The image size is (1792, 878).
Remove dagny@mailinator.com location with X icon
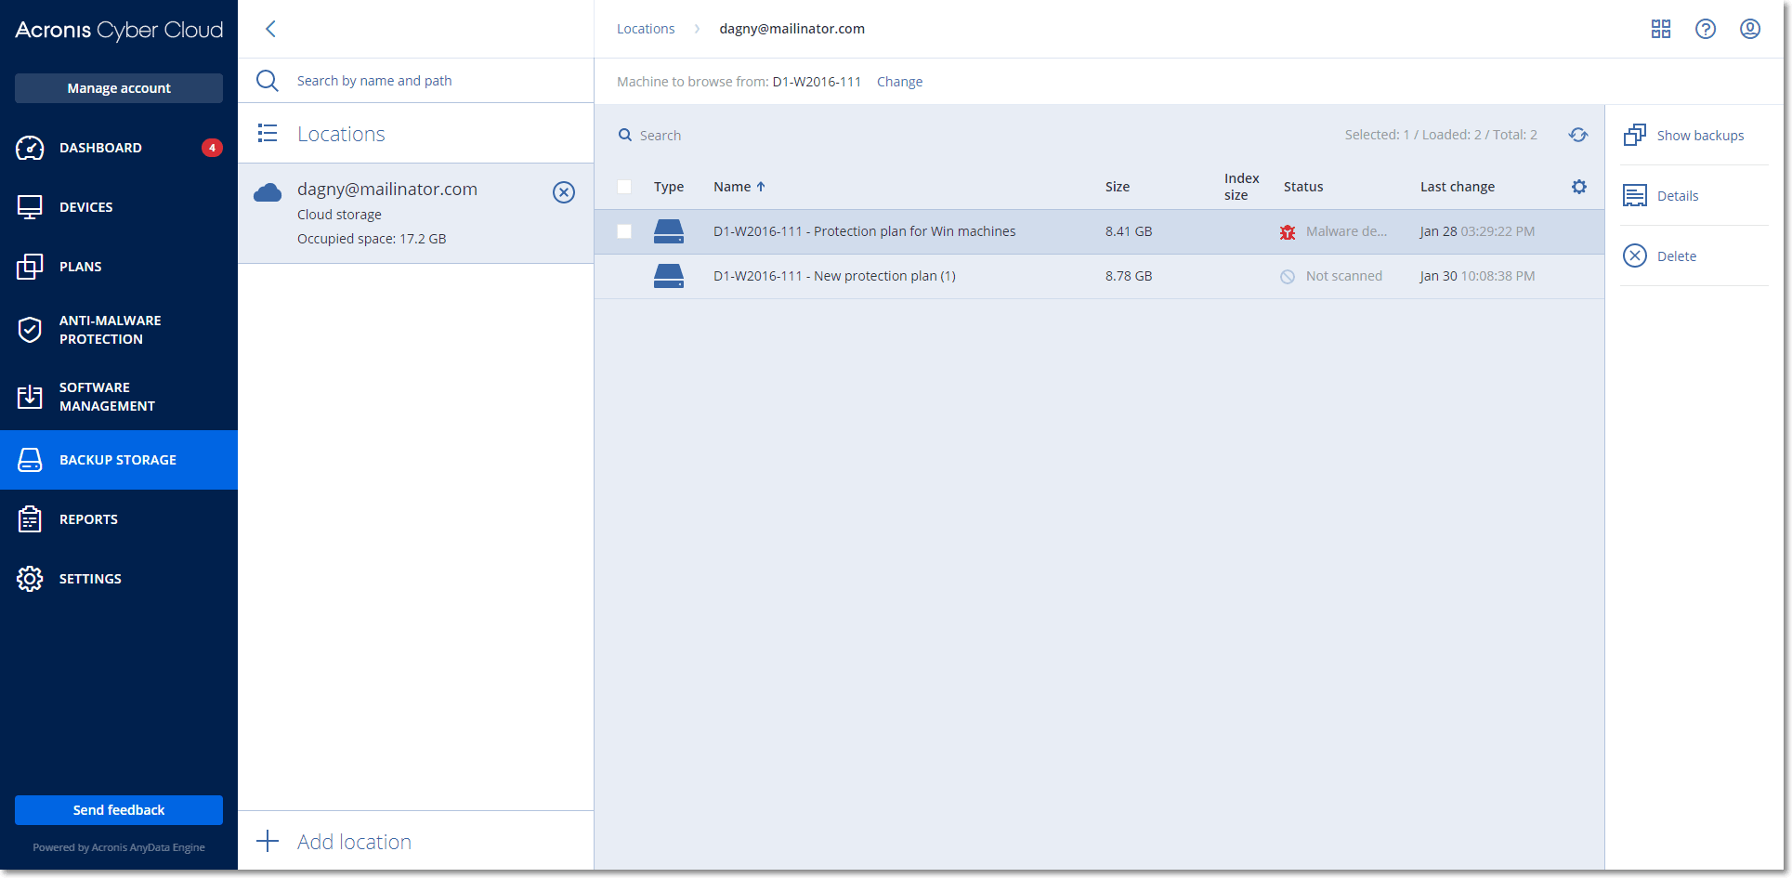coord(564,192)
